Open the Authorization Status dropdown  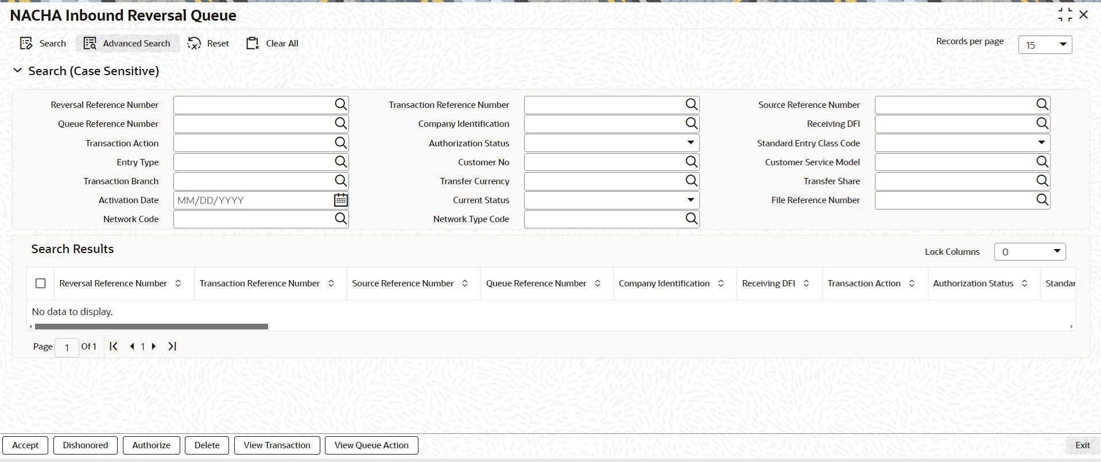611,143
